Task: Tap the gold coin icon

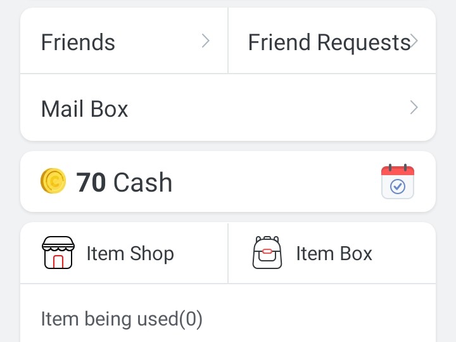Action: tap(53, 181)
